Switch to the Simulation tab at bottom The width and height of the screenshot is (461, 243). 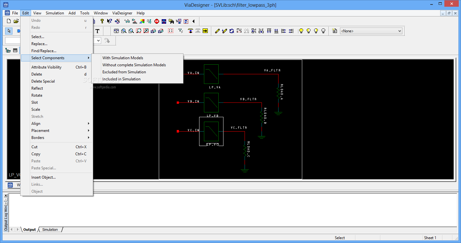(x=50, y=230)
